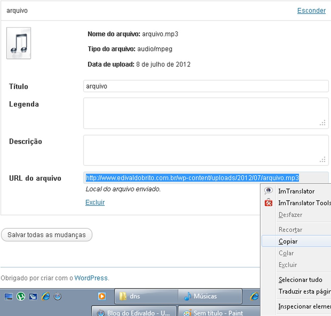Click Salvar todas as mudanças button
This screenshot has width=331, height=316.
[x=47, y=235]
